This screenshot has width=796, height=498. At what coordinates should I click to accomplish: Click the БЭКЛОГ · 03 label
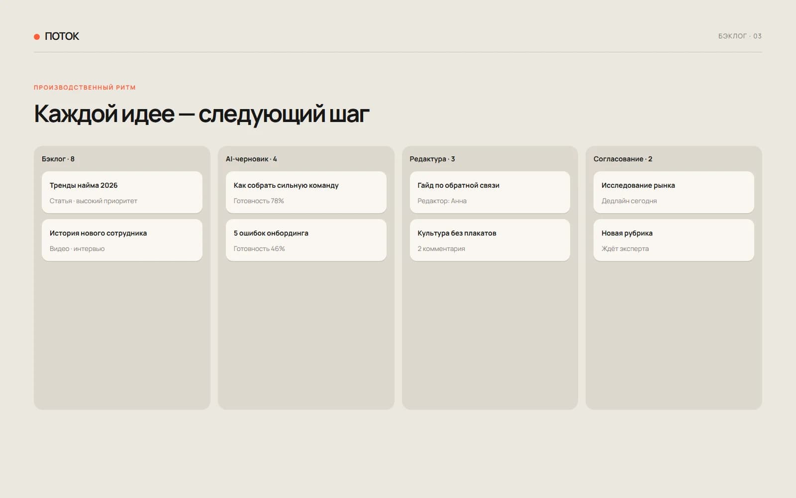point(740,36)
